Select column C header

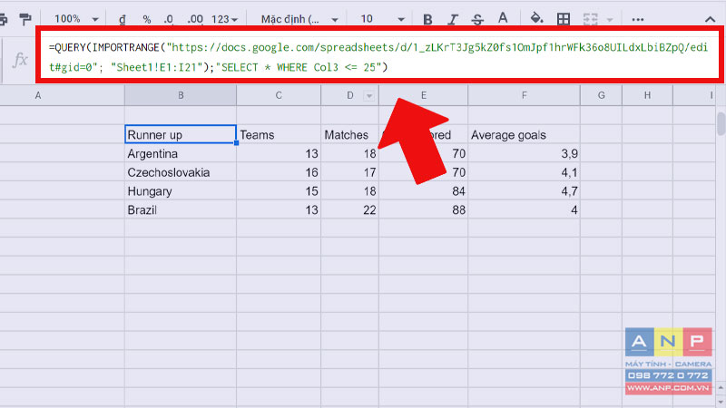click(279, 95)
